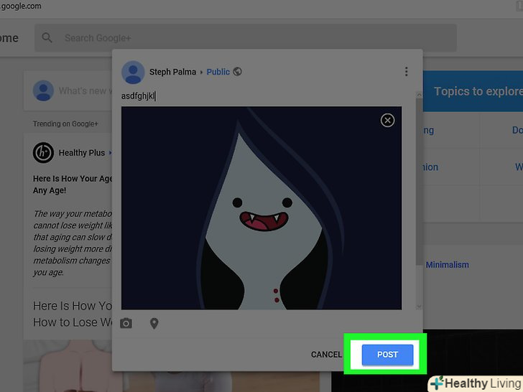This screenshot has width=523, height=392.
Task: Click the magnifier search icon
Action: (x=47, y=37)
